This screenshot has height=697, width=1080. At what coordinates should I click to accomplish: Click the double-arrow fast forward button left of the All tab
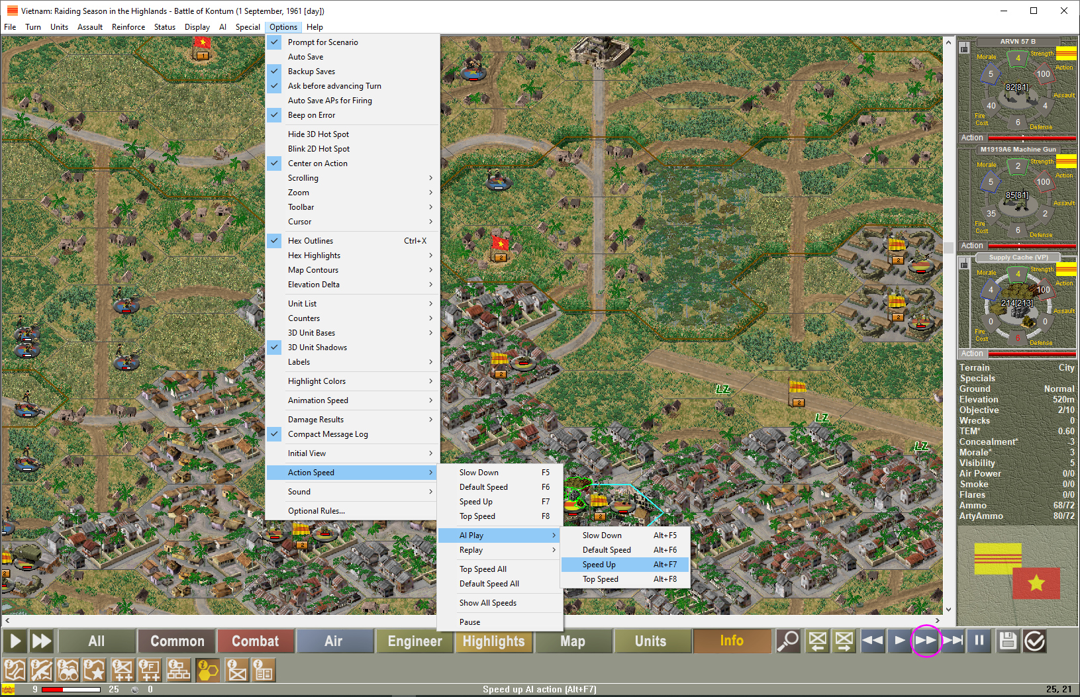click(x=42, y=641)
